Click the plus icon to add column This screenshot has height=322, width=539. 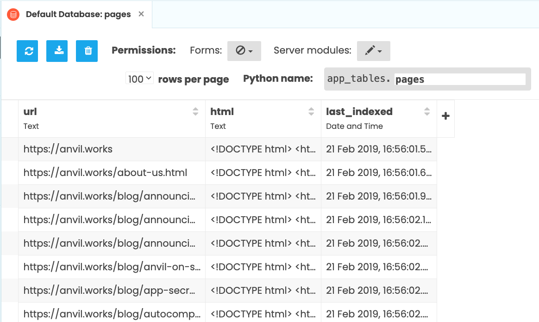[445, 116]
